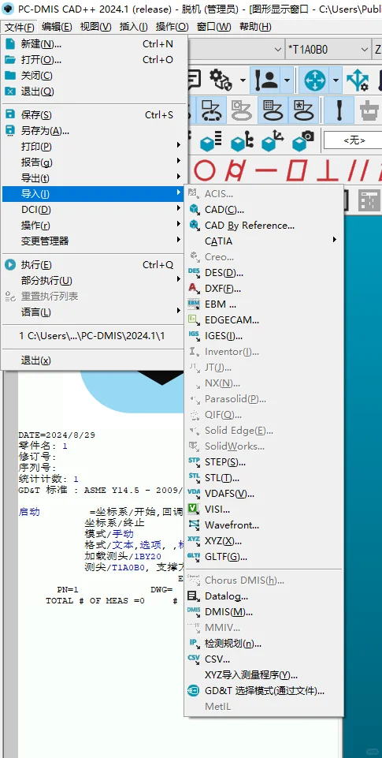
Task: Click the branching arrows with gear icon
Action: 357,80
